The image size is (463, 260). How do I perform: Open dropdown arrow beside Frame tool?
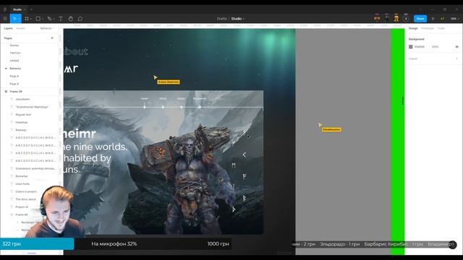[31, 19]
